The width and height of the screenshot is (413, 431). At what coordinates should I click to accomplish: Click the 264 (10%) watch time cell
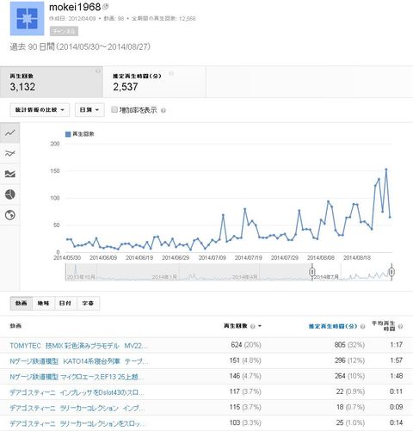349,376
